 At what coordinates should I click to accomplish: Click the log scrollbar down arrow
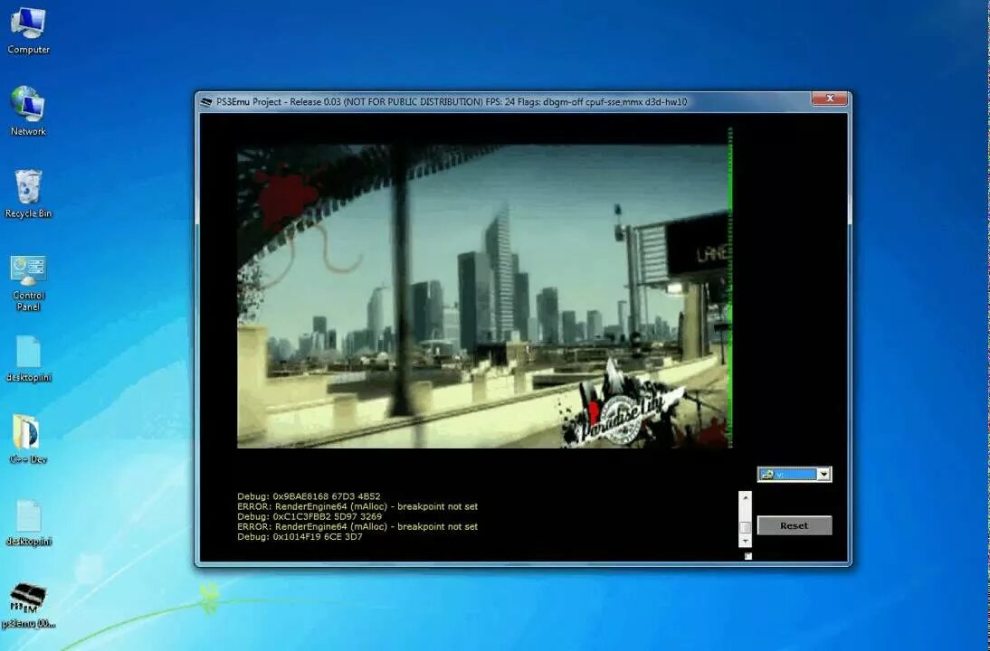click(745, 542)
